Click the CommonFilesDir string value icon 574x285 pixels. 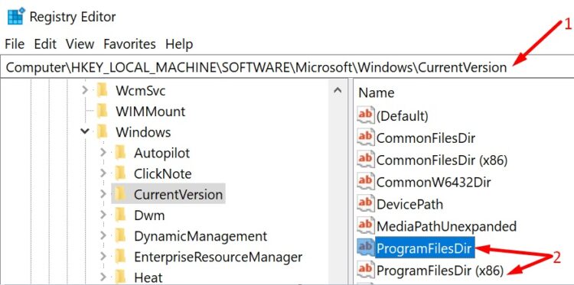point(366,138)
